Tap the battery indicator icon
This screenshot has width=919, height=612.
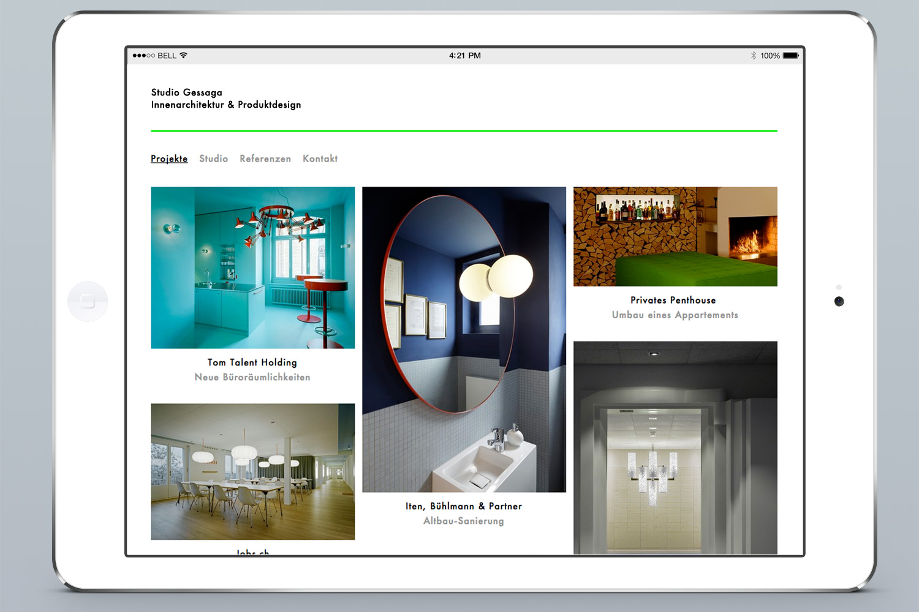point(791,55)
